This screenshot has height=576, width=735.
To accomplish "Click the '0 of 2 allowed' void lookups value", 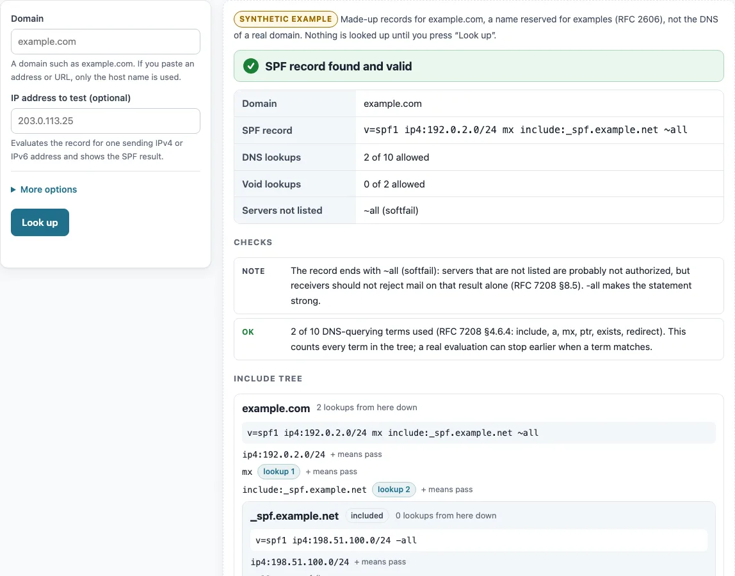I will tap(394, 184).
